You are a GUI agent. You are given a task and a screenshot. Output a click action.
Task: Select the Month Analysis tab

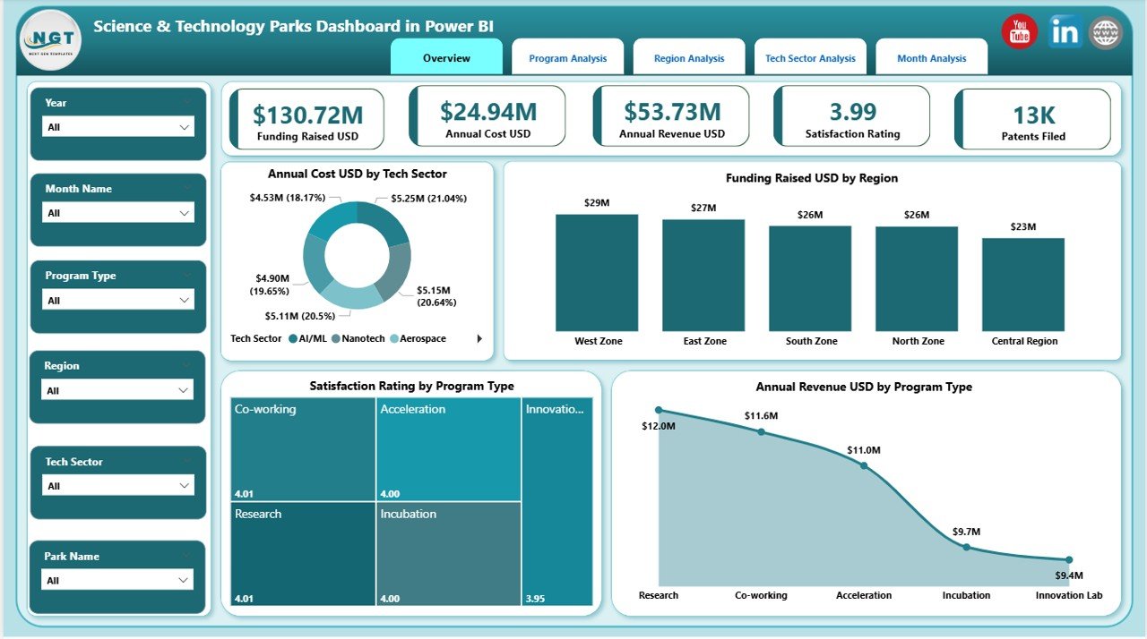click(x=931, y=56)
